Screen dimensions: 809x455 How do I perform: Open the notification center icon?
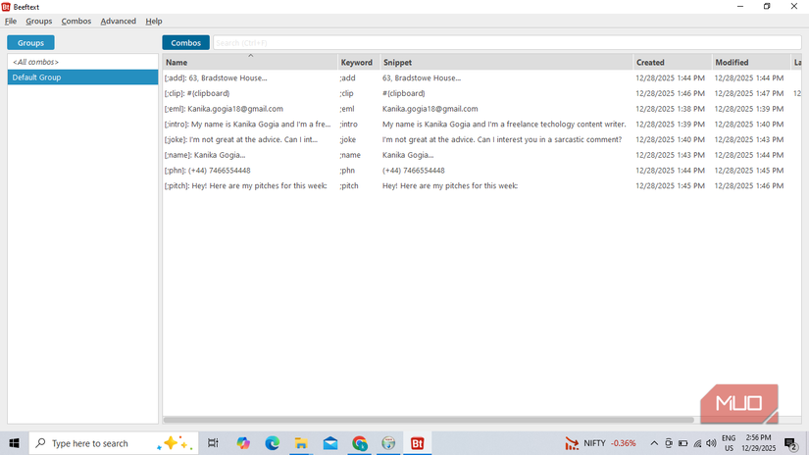(790, 443)
